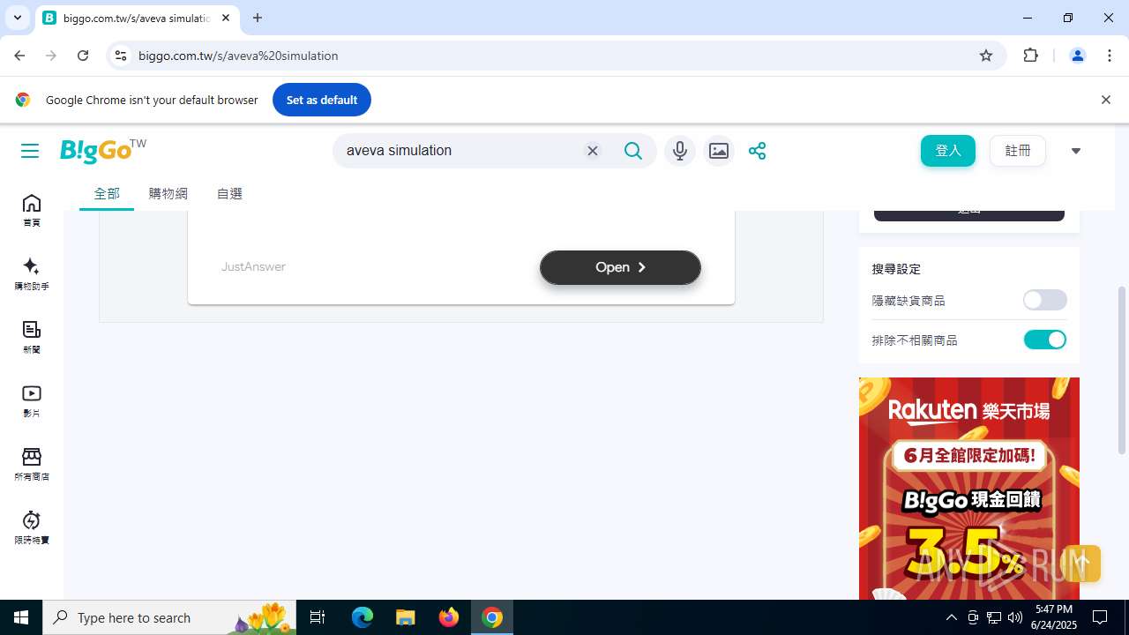Click the 註冊 register button
Image resolution: width=1129 pixels, height=635 pixels.
point(1018,151)
